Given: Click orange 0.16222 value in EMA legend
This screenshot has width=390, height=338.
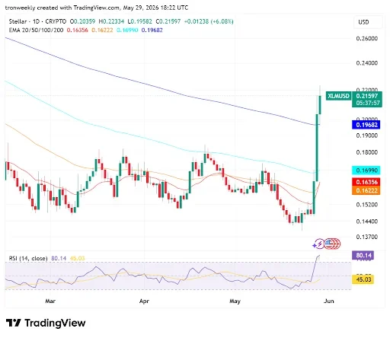Looking at the screenshot, I should (102, 30).
